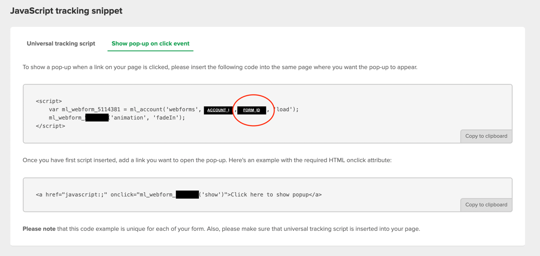
Task: Copy the script snippet to clipboard
Action: [486, 136]
